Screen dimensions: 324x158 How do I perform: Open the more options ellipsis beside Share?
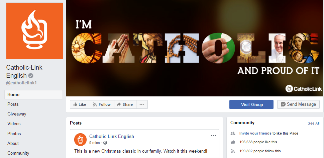(142, 104)
